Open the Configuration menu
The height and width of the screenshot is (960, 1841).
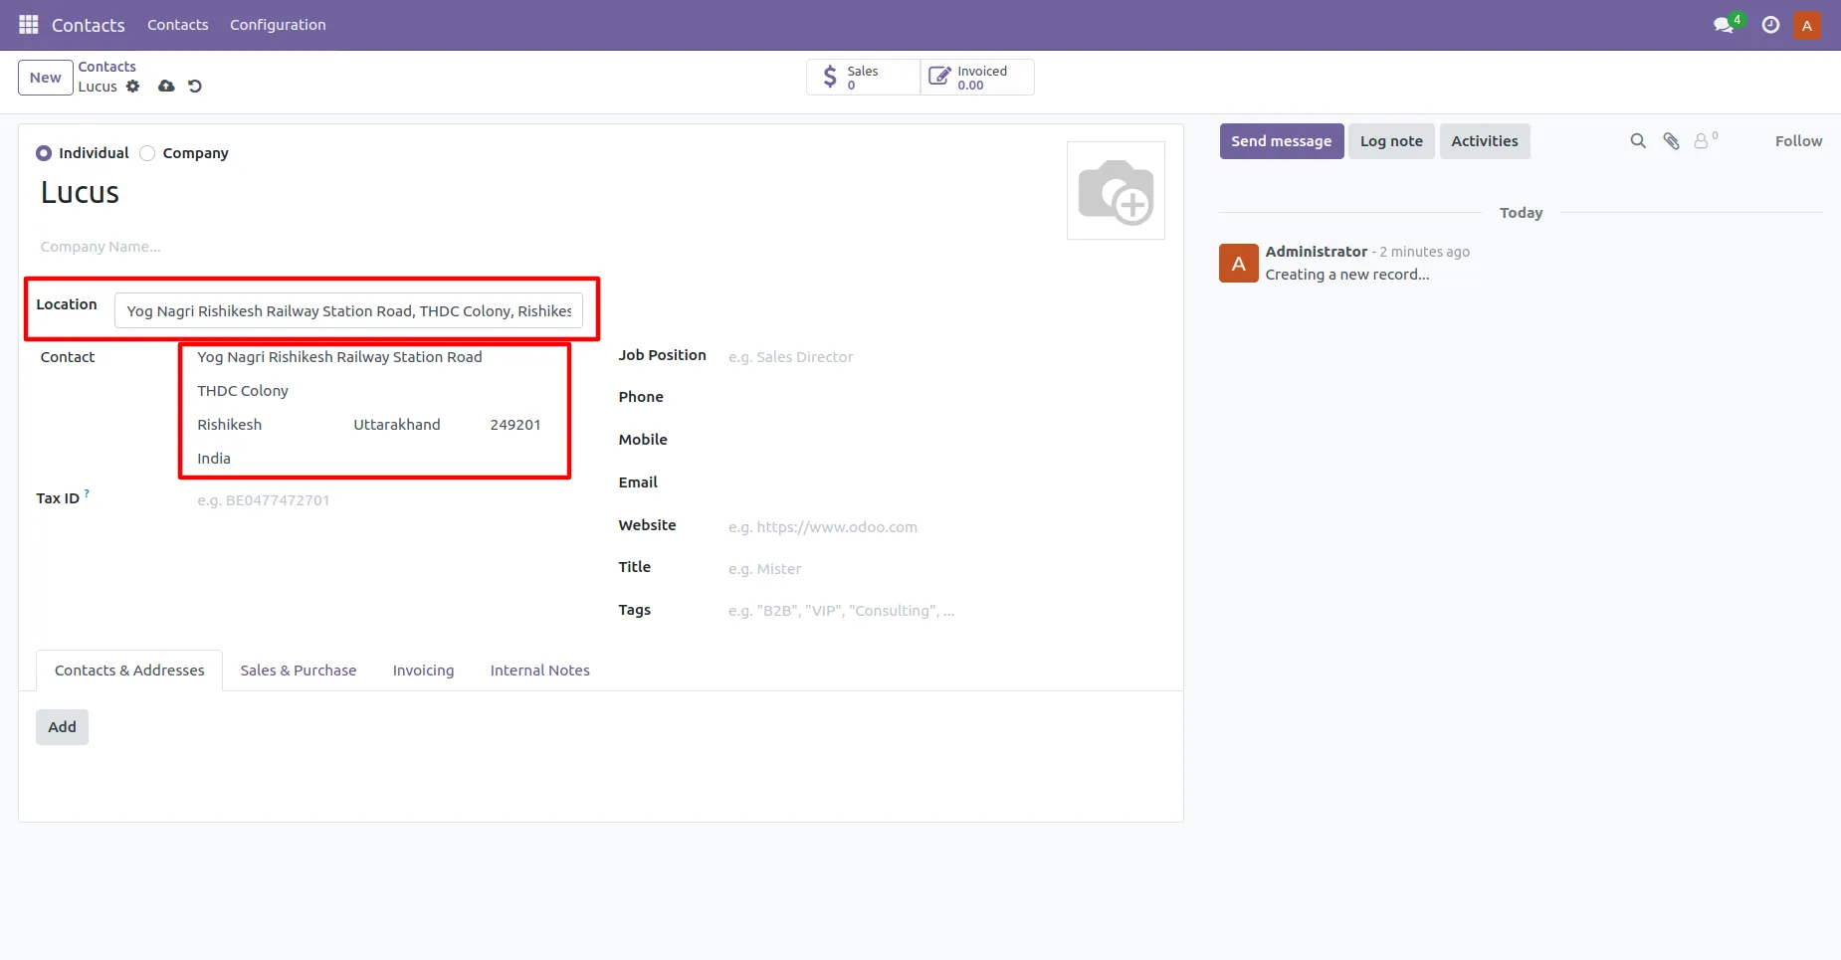(x=278, y=25)
